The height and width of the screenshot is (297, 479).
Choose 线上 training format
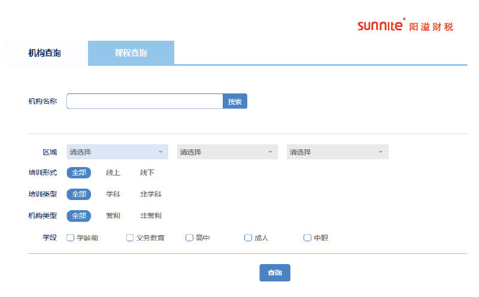click(x=113, y=172)
